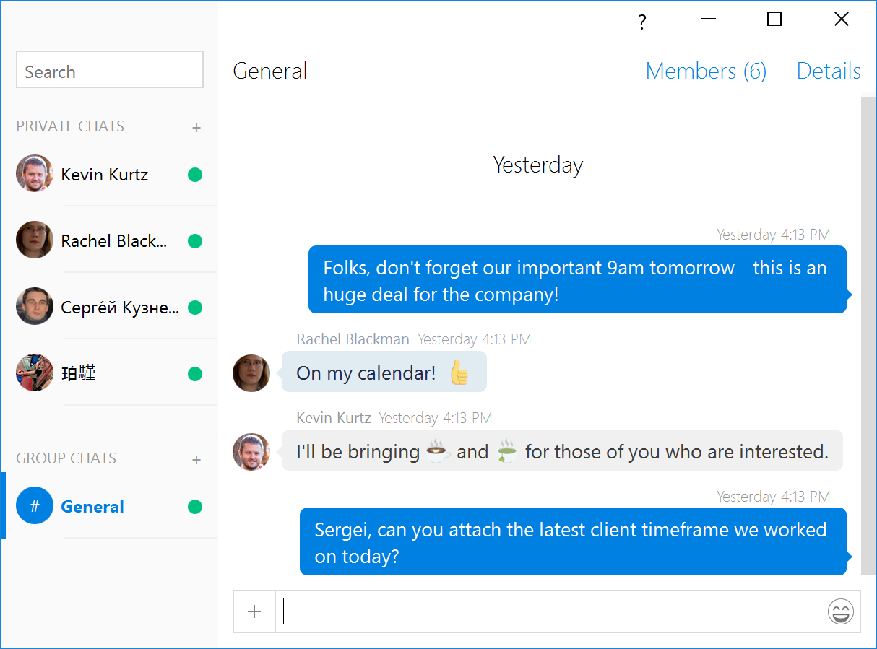Open the emoji picker
The height and width of the screenshot is (649, 877).
[x=840, y=612]
